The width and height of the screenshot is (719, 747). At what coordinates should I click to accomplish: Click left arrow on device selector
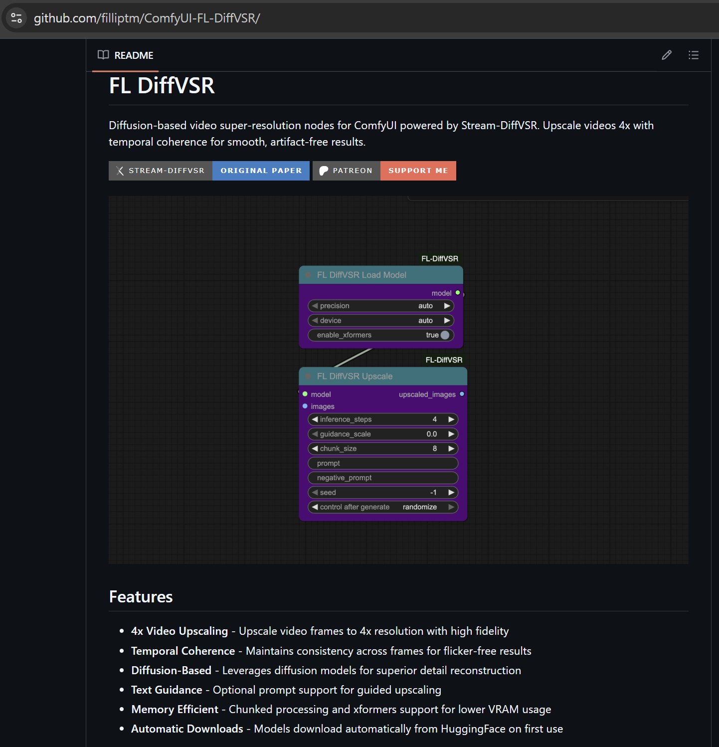pos(315,321)
